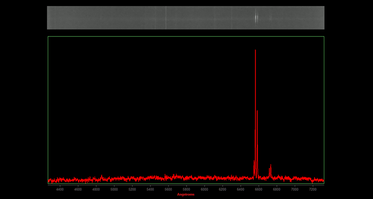Viewport: 373px width, 199px height.
Task: Select the 7000 wavelength tick label
Action: point(295,189)
